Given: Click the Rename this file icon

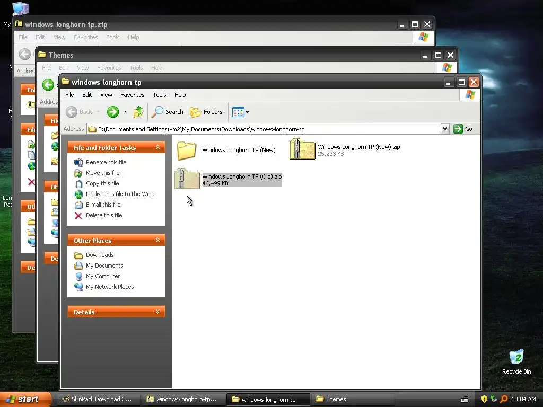Looking at the screenshot, I should (78, 162).
